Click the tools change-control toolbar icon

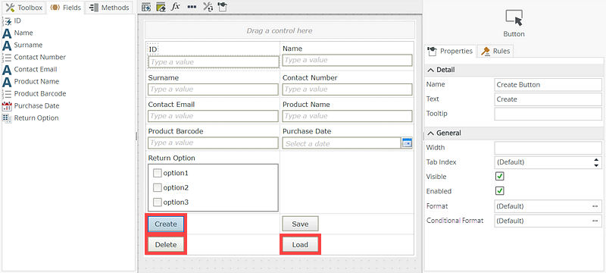pos(208,7)
